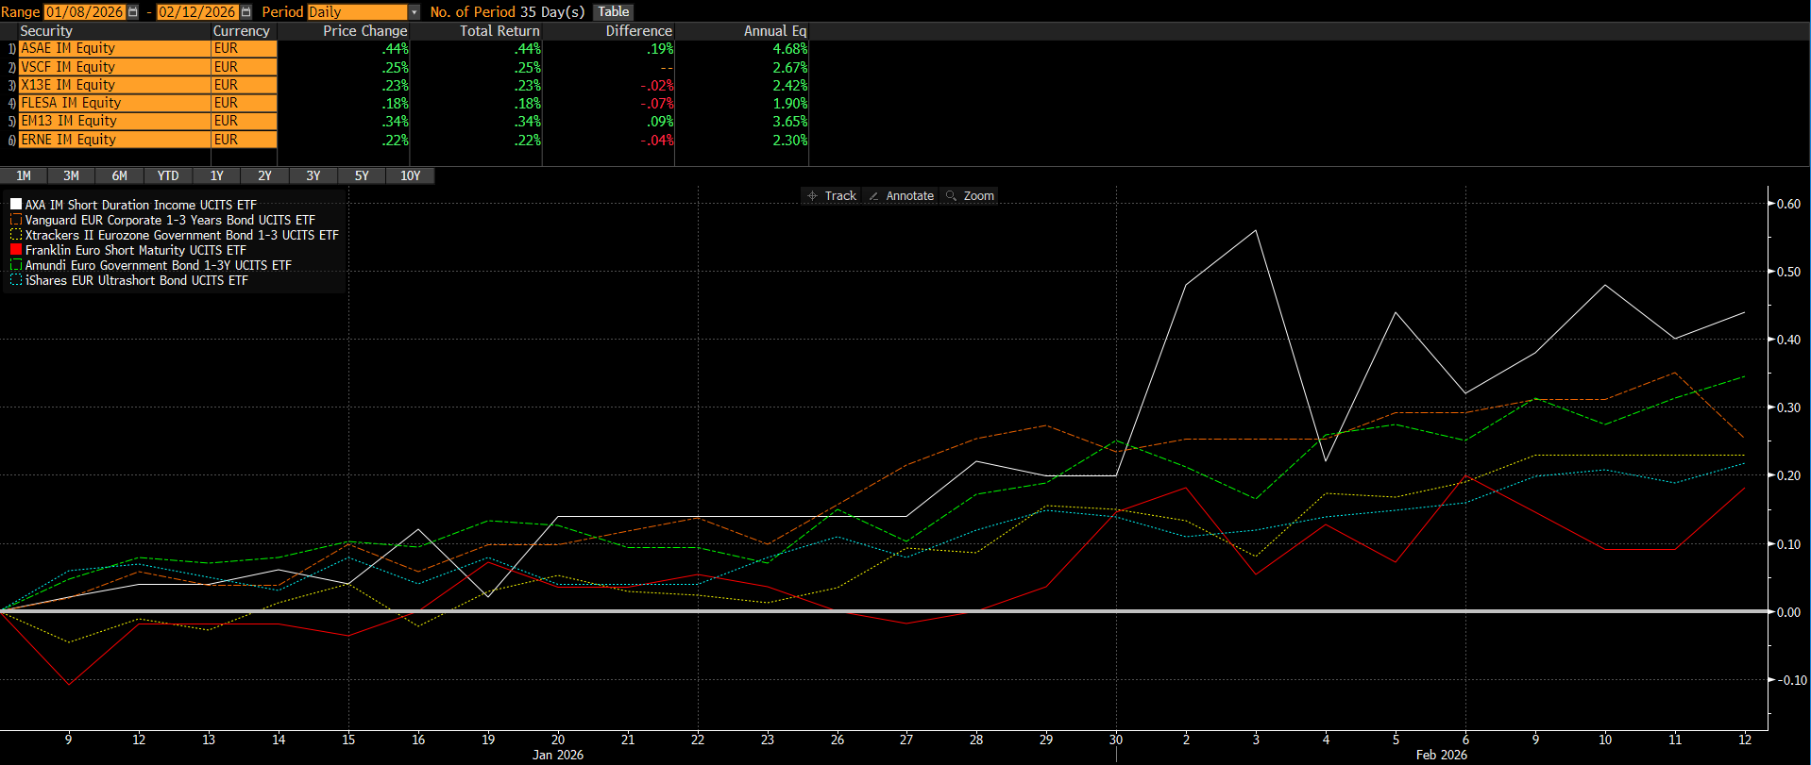The image size is (1811, 765).
Task: Click the orange Vanguard legend marker
Action: tap(16, 220)
